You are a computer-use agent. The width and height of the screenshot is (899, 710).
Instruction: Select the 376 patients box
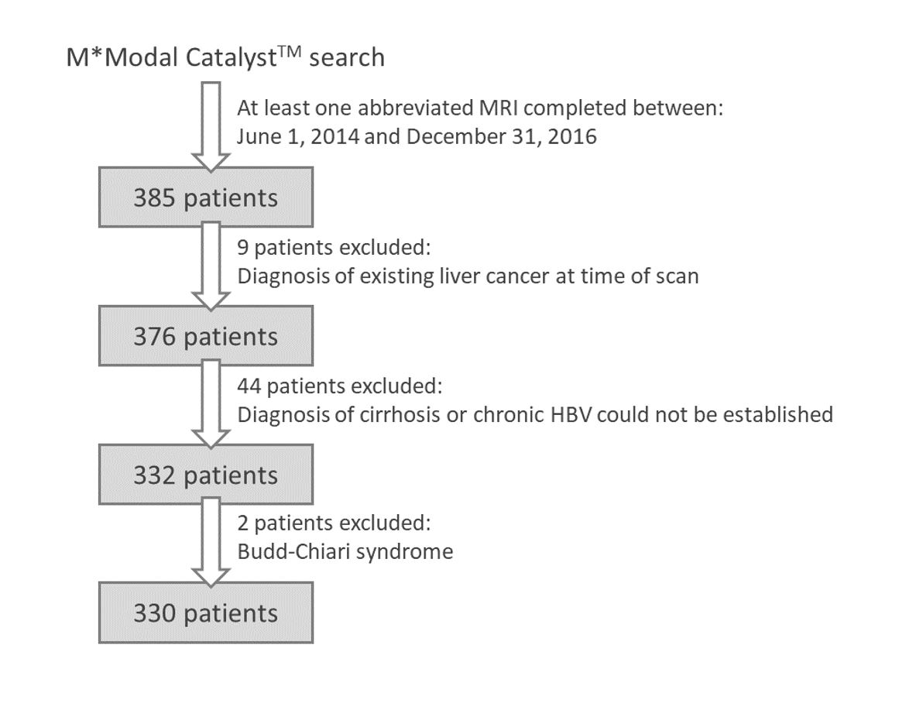click(x=206, y=337)
